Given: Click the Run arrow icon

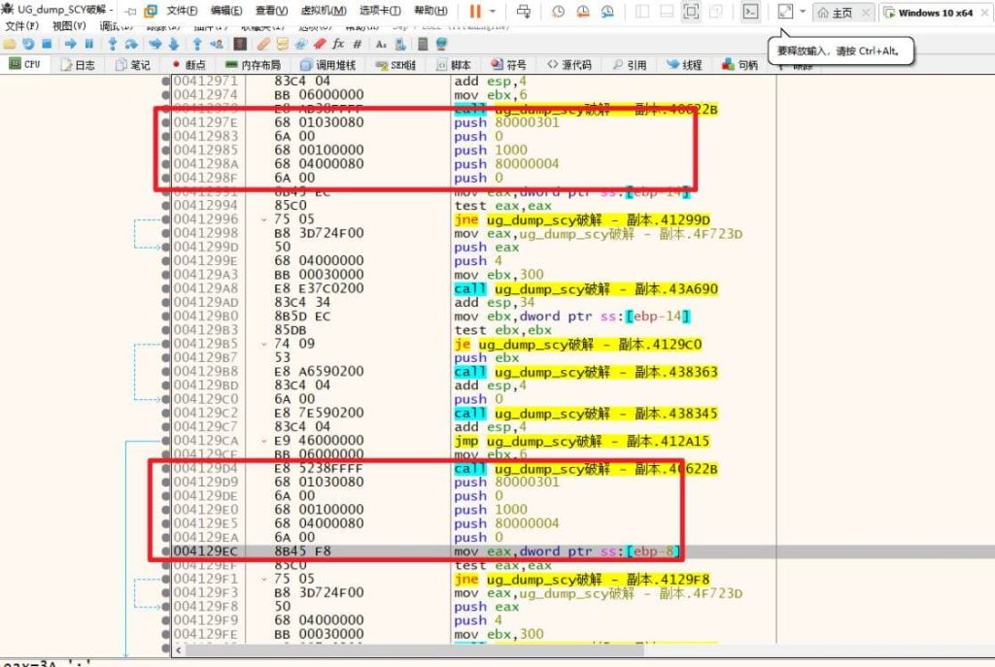Looking at the screenshot, I should pos(71,45).
